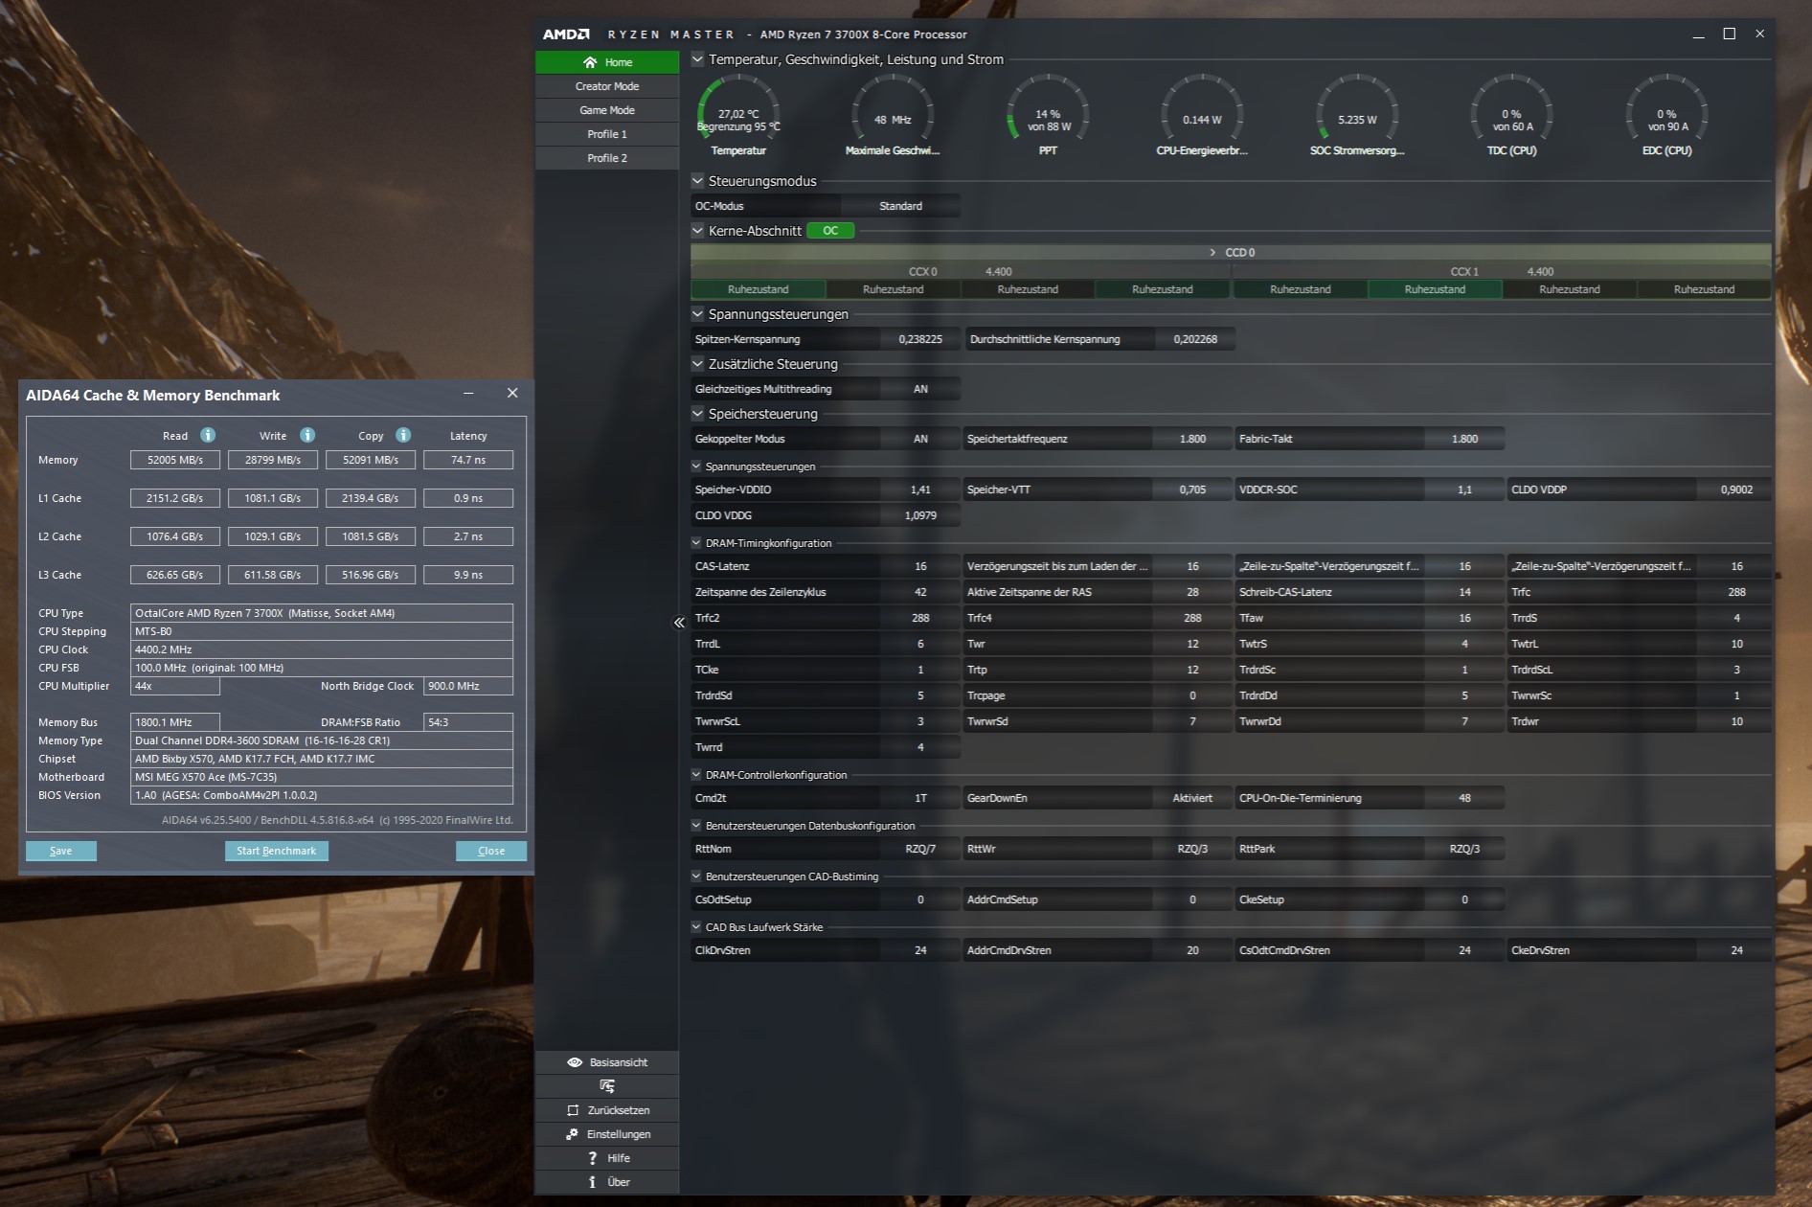Collapse the Temperatur, Geschwindigkeit, Leistung und Strom section
The width and height of the screenshot is (1812, 1207).
pyautogui.click(x=697, y=59)
